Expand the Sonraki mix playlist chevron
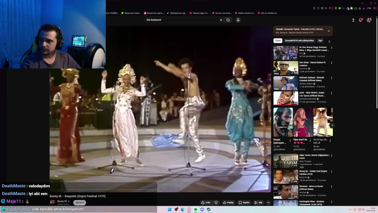Image resolution: width=378 pixels, height=213 pixels. (329, 31)
